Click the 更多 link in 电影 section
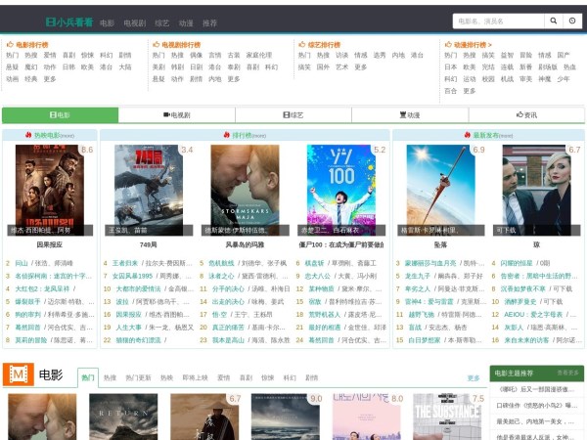The image size is (587, 440). pyautogui.click(x=474, y=377)
